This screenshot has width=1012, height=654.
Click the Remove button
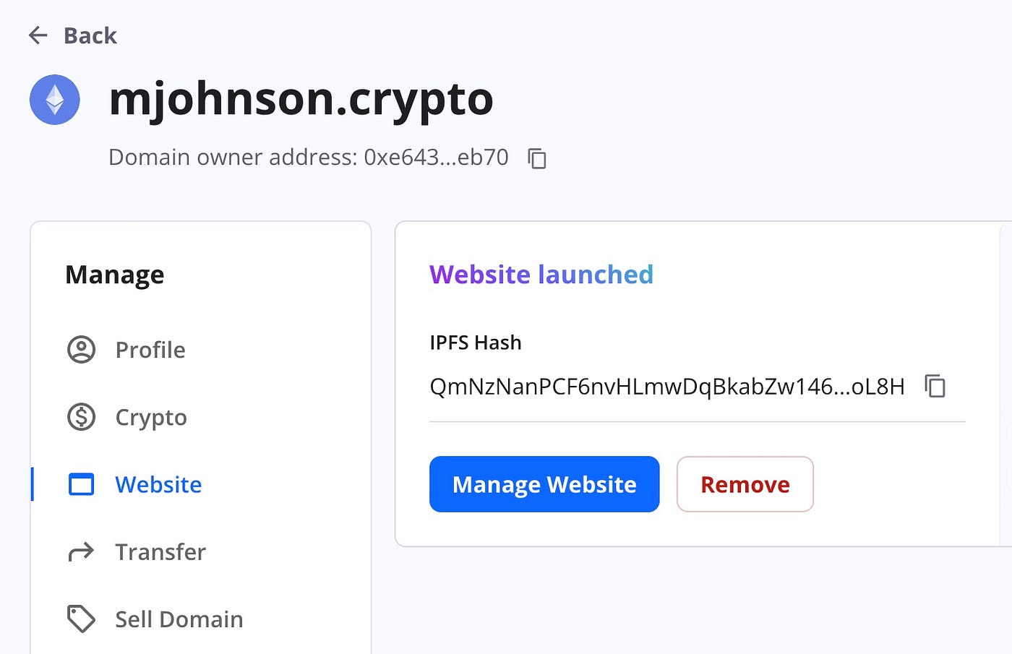pyautogui.click(x=745, y=484)
